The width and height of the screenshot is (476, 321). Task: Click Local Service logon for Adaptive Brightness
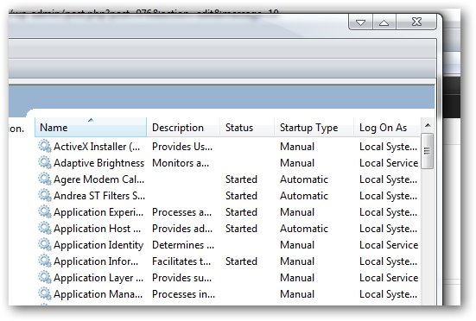tap(389, 163)
